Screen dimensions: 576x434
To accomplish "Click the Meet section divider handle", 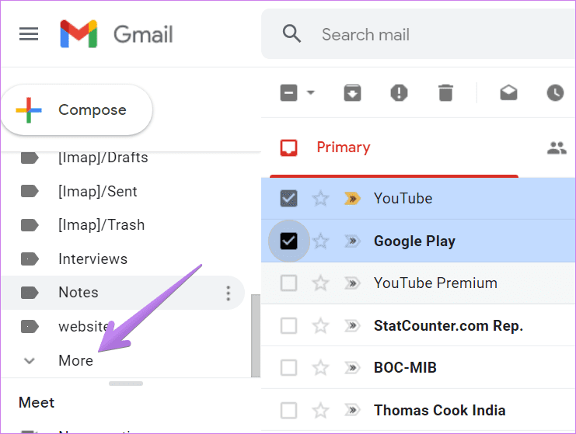I will coord(126,384).
